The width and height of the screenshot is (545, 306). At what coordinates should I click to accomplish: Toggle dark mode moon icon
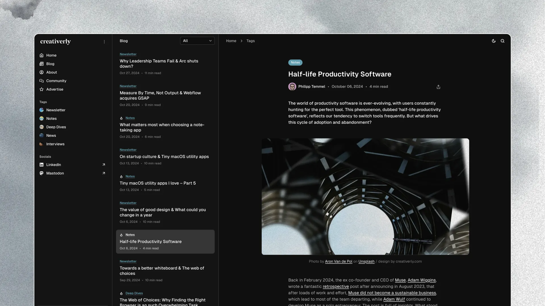click(494, 41)
